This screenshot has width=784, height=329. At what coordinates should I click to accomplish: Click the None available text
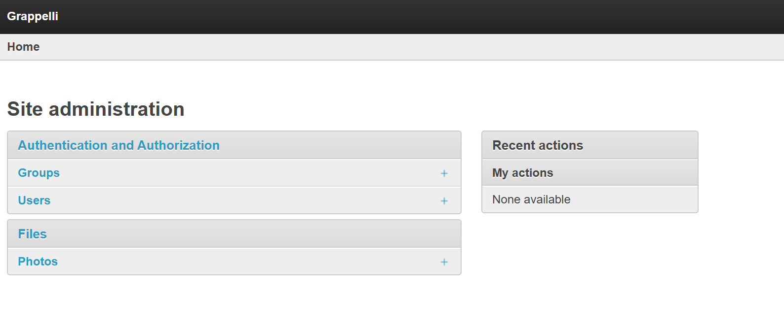pos(531,199)
